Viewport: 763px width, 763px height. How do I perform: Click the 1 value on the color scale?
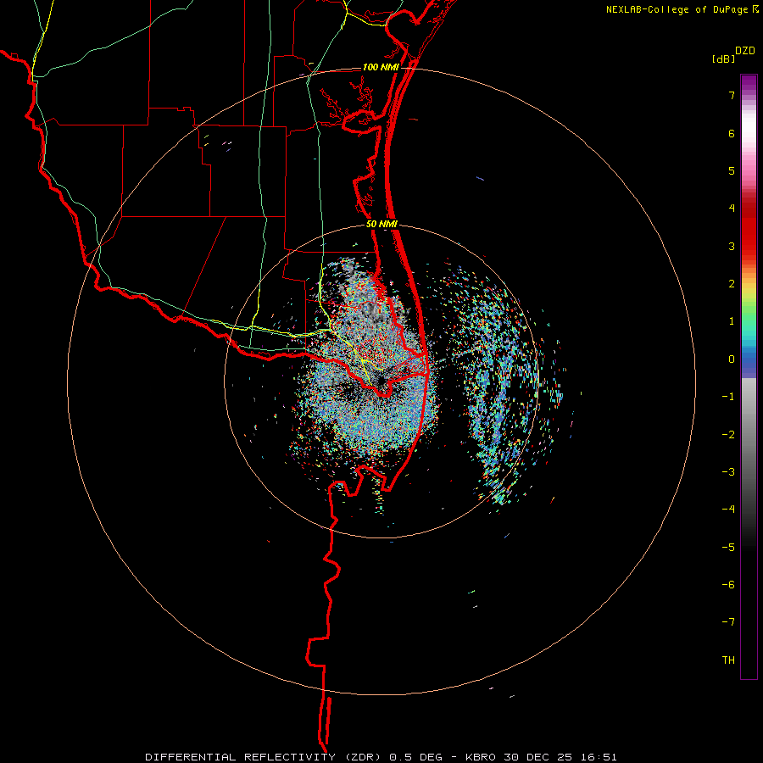(x=732, y=321)
